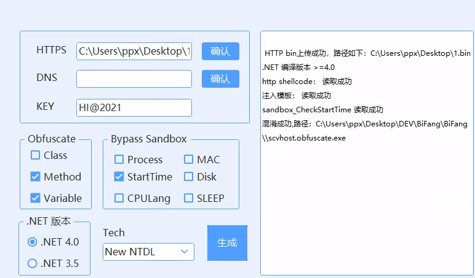Viewport: 475px width, 278px height.
Task: Open the Tech dropdown showing New NTDL
Action: click(x=148, y=252)
